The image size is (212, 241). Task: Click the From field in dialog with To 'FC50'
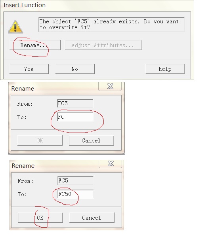pos(75,180)
